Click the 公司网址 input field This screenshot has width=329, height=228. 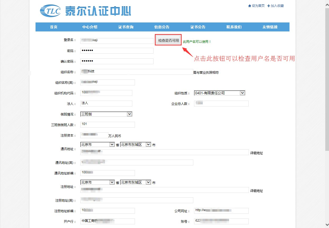point(221,211)
